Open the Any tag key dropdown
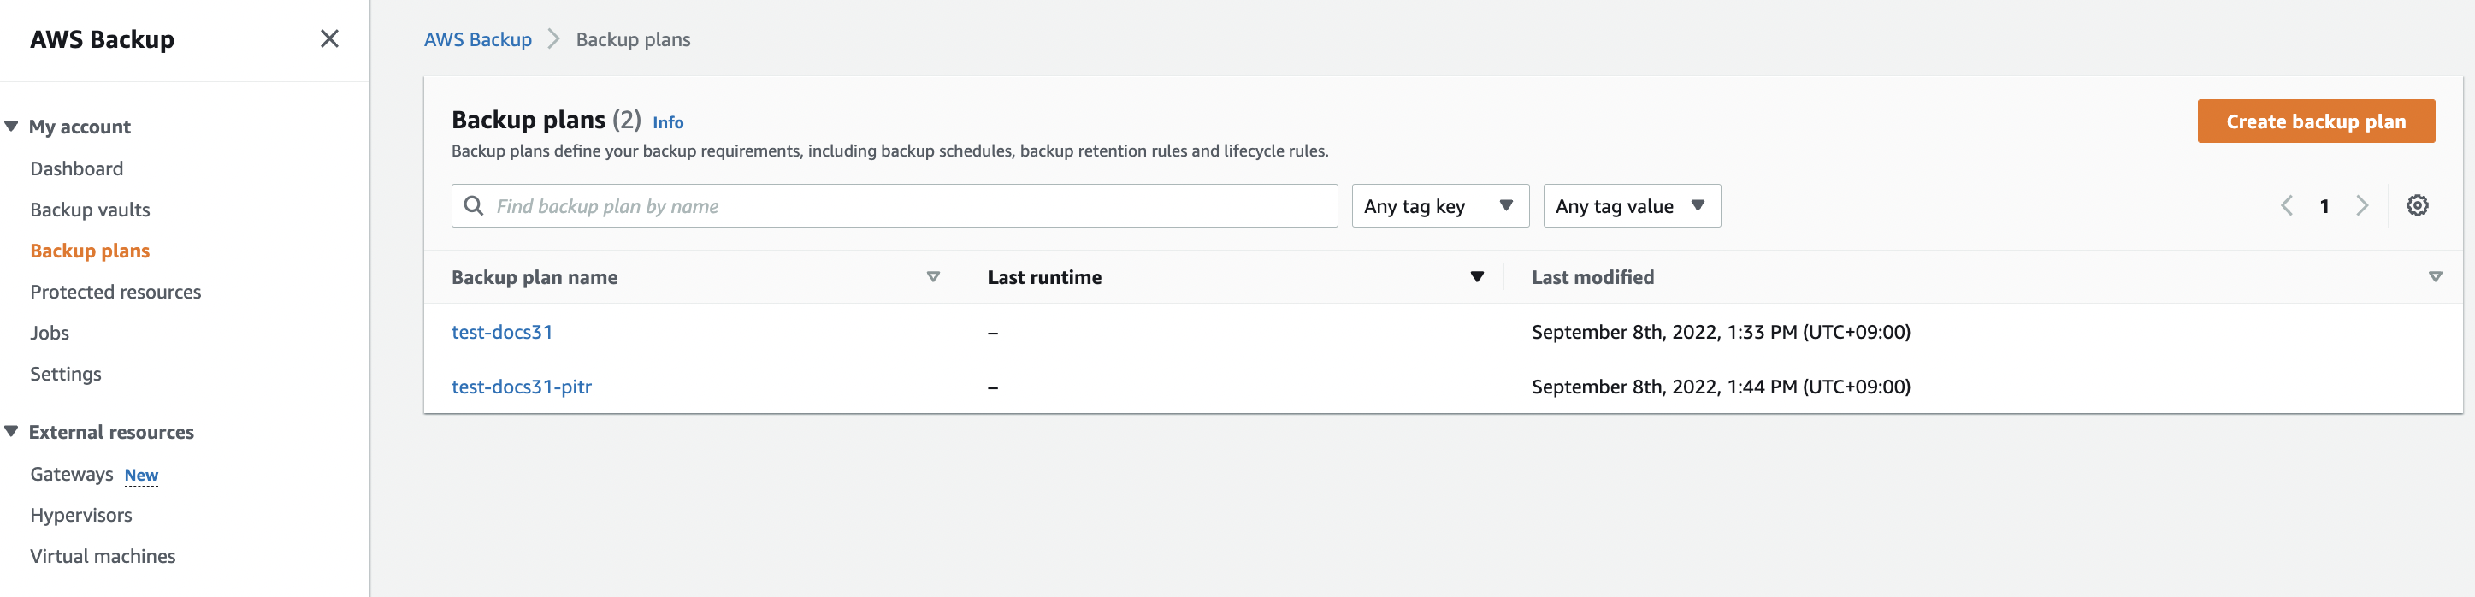The image size is (2475, 597). click(x=1438, y=206)
